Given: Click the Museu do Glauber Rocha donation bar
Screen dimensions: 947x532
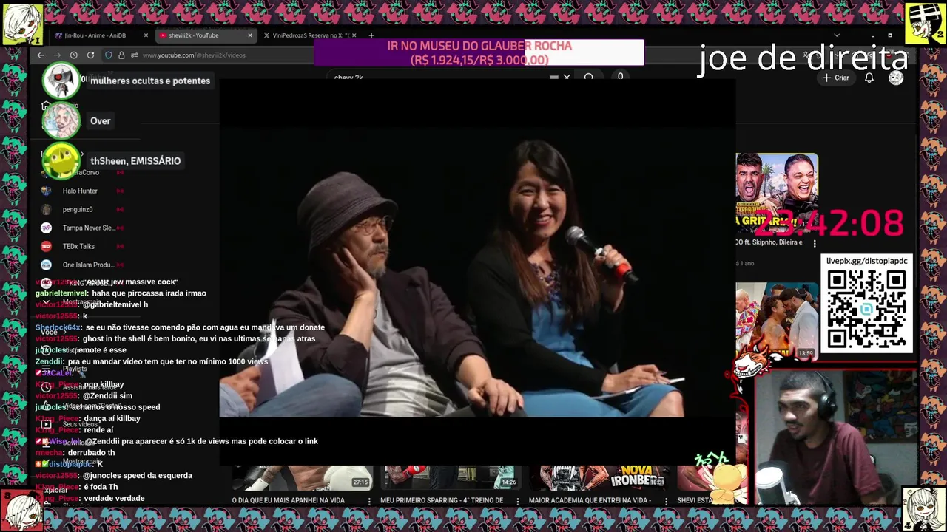Looking at the screenshot, I should [479, 52].
